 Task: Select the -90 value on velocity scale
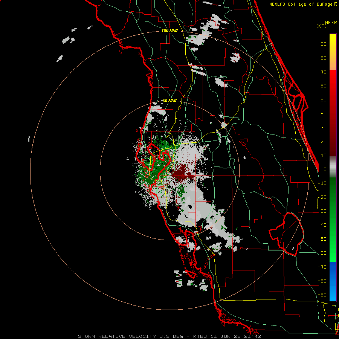click(322, 295)
